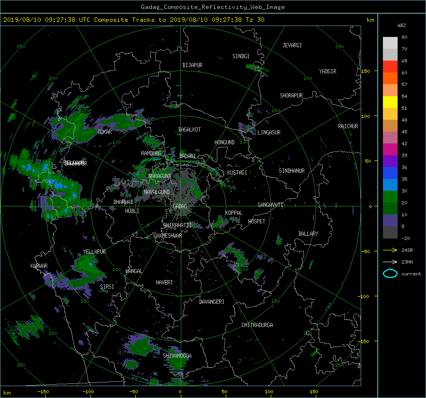Click the KARWAR city label
This screenshot has width=426, height=398.
pyautogui.click(x=39, y=266)
